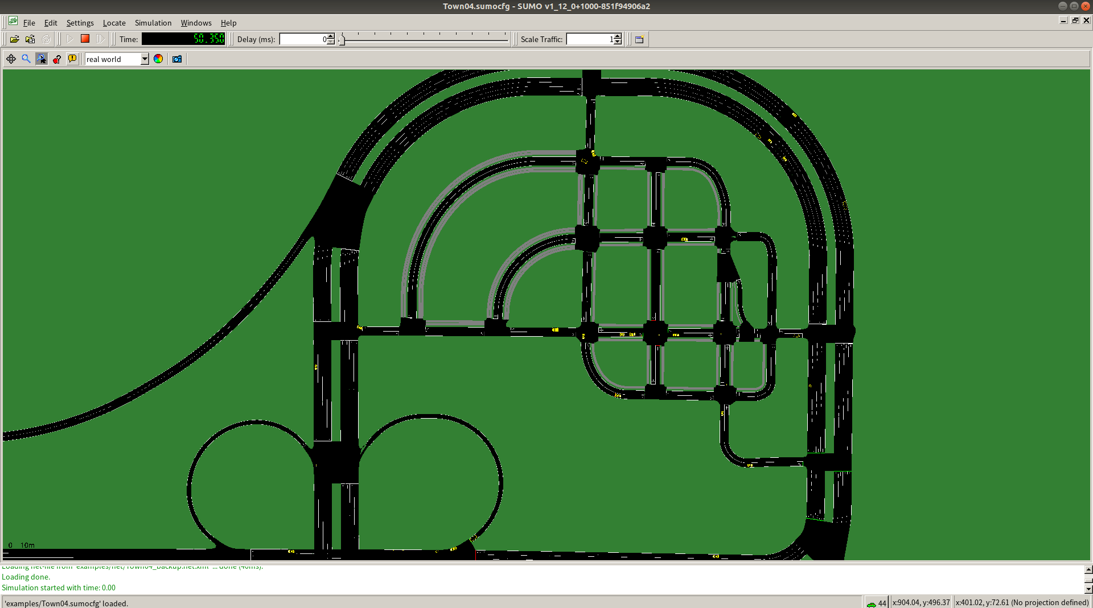1093x608 pixels.
Task: Click the SUMO application icon in menu bar
Action: point(13,22)
